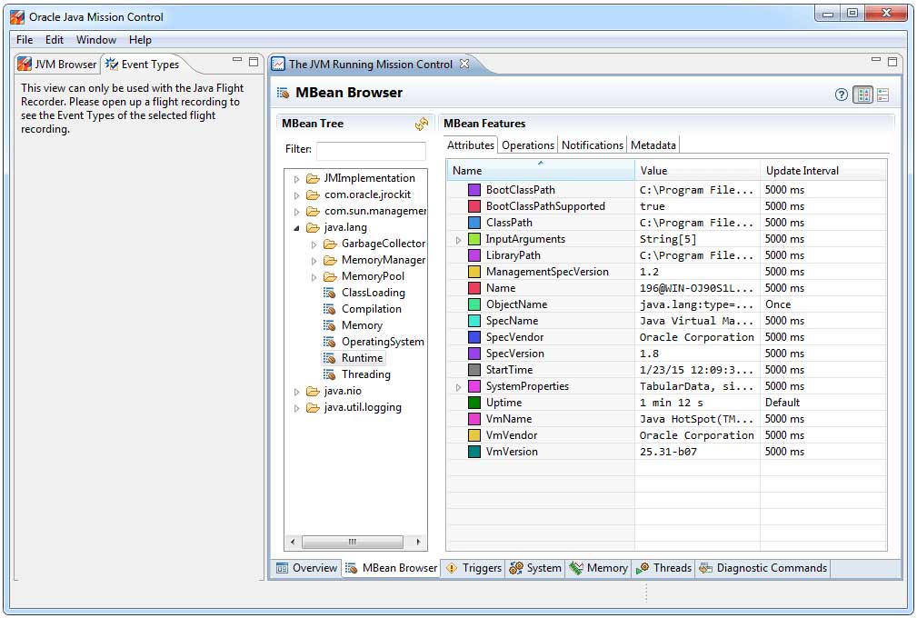Click the VmVendor yellow color swatch
This screenshot has height=618, width=917.
coord(474,435)
